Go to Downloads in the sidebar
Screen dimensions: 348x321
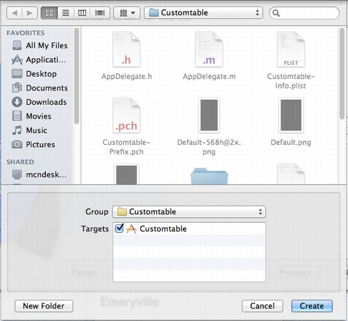point(39,102)
